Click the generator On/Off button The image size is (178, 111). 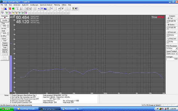[5, 20]
